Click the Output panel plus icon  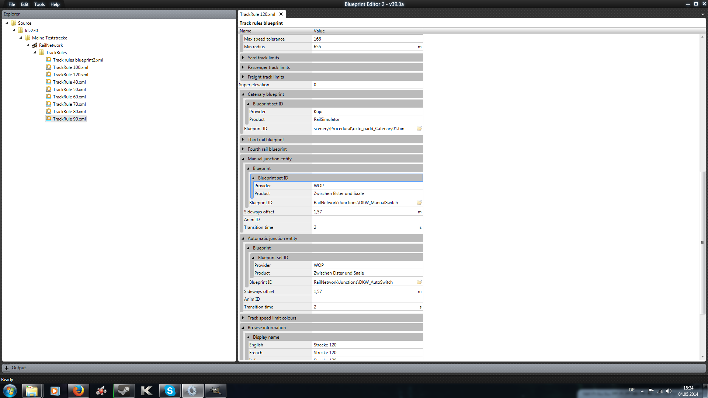pyautogui.click(x=7, y=368)
